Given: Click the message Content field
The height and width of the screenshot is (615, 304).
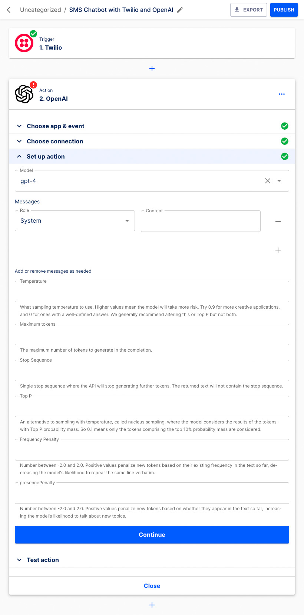Looking at the screenshot, I should pos(201,221).
